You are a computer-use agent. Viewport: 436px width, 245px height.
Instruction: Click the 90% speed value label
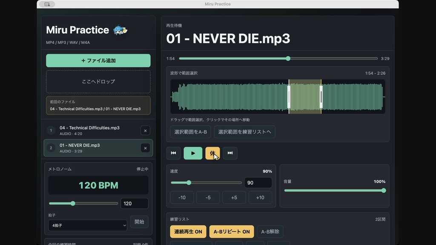pos(267,171)
